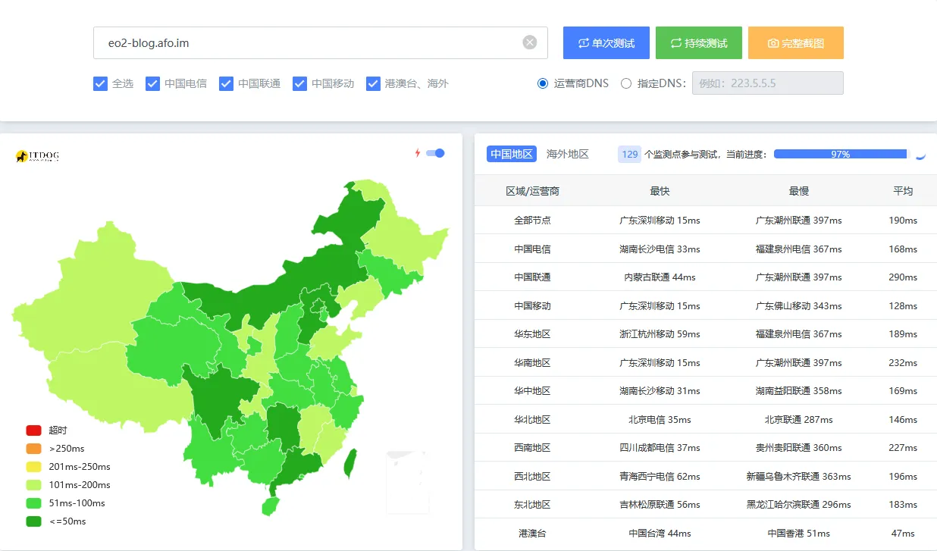Image resolution: width=937 pixels, height=551 pixels.
Task: Toggle the map switch next to the lightning icon
Action: coord(435,153)
